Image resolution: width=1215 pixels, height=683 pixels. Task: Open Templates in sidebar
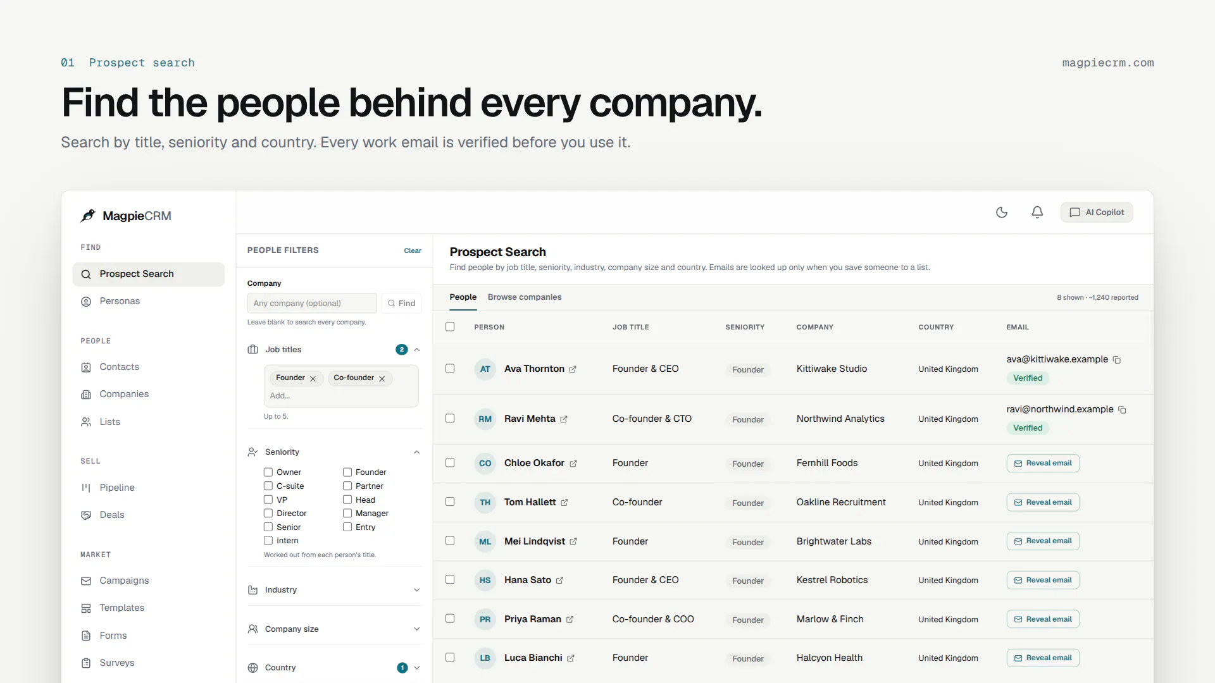point(149,608)
